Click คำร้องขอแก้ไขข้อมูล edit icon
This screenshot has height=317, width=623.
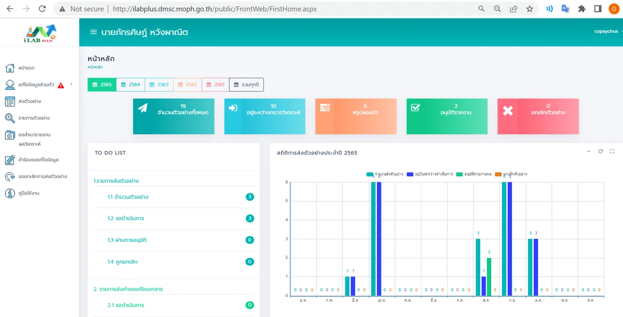[x=10, y=160]
